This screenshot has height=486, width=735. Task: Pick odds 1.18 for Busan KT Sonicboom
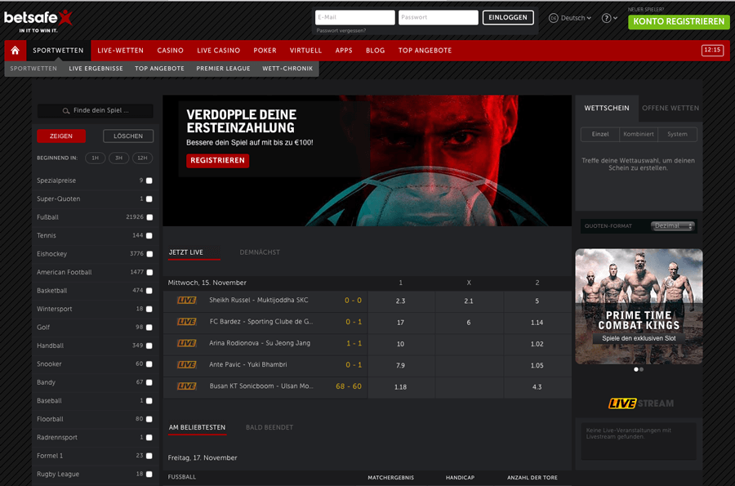[x=400, y=386]
